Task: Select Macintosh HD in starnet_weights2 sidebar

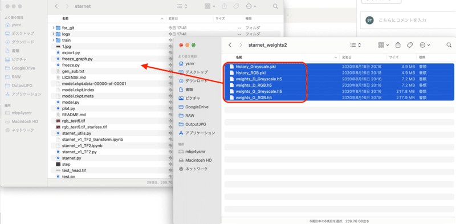Action: point(195,160)
